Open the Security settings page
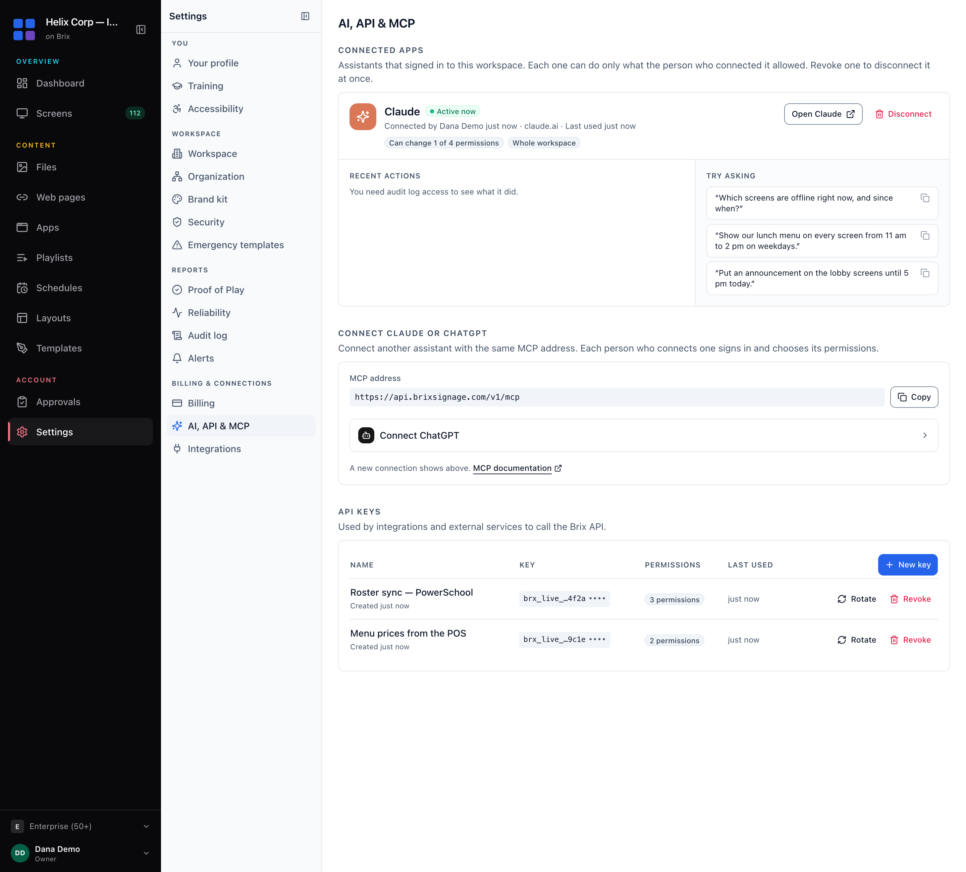Viewport: 966px width, 872px height. 241,222
